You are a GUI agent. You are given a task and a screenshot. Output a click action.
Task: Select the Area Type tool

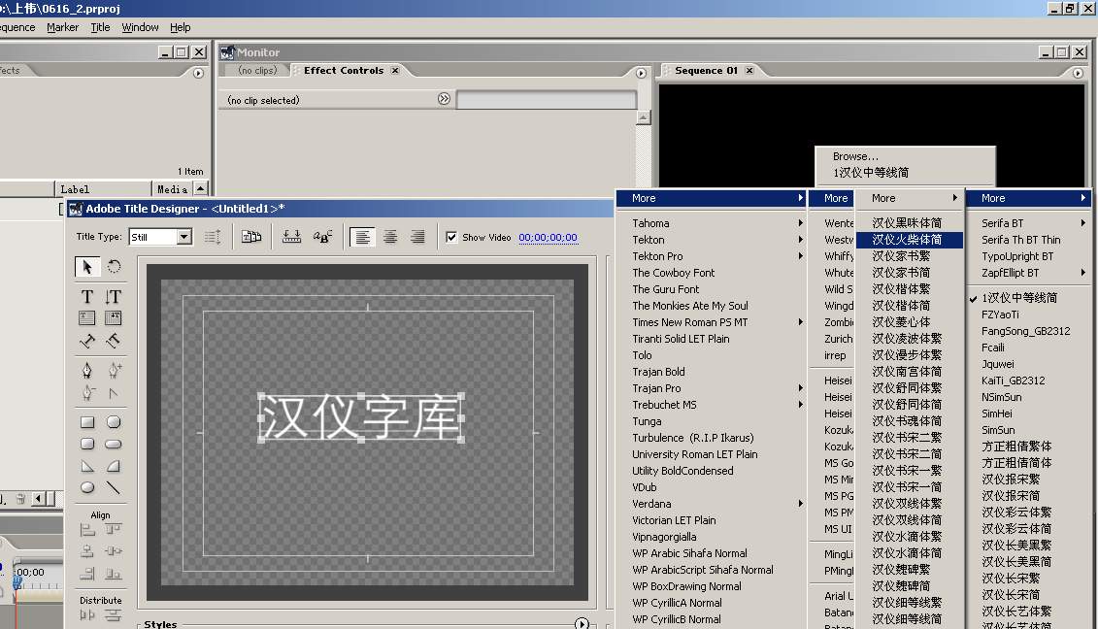click(86, 318)
